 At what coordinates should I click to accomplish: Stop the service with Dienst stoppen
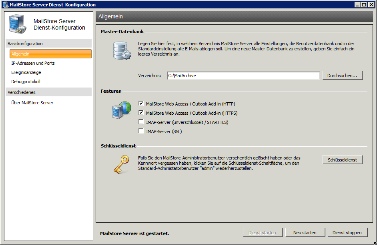pyautogui.click(x=347, y=233)
